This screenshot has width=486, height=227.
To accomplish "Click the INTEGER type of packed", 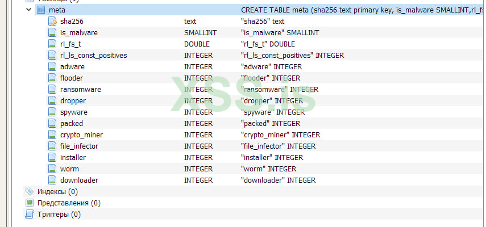I will click(198, 124).
